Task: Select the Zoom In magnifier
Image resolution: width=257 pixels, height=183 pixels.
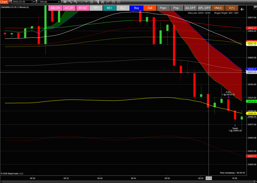Action: click(x=76, y=2)
